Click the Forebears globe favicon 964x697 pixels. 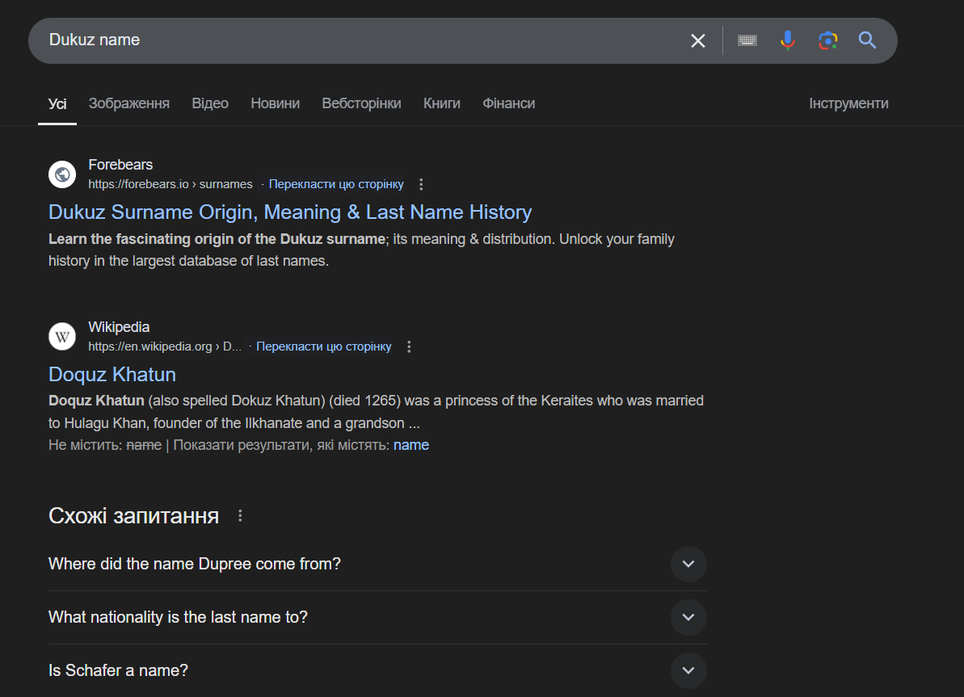(x=62, y=174)
